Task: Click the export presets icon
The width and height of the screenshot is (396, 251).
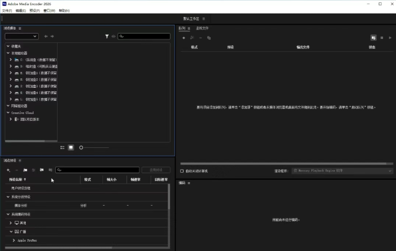Action: tap(50, 170)
